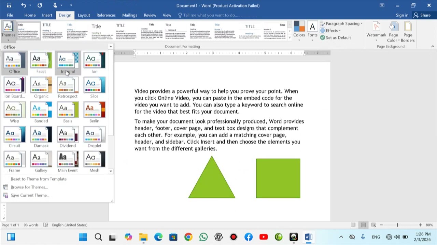Open the View tab

167,15
